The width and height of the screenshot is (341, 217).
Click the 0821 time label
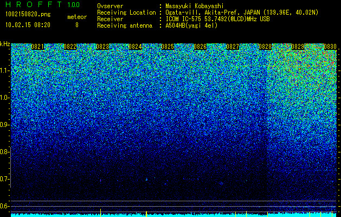click(x=37, y=47)
